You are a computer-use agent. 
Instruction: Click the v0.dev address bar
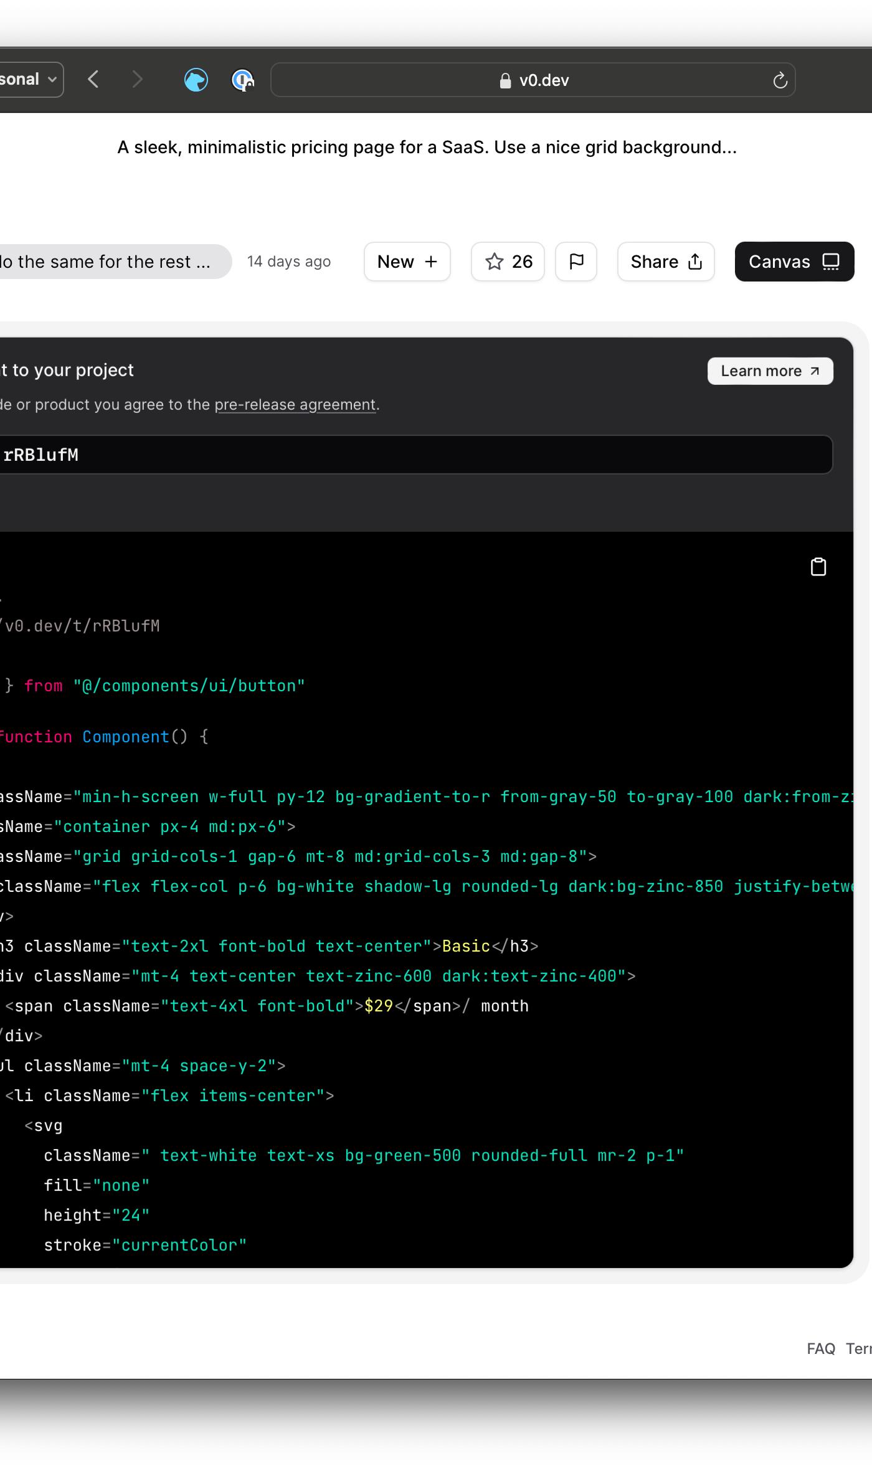coord(533,80)
